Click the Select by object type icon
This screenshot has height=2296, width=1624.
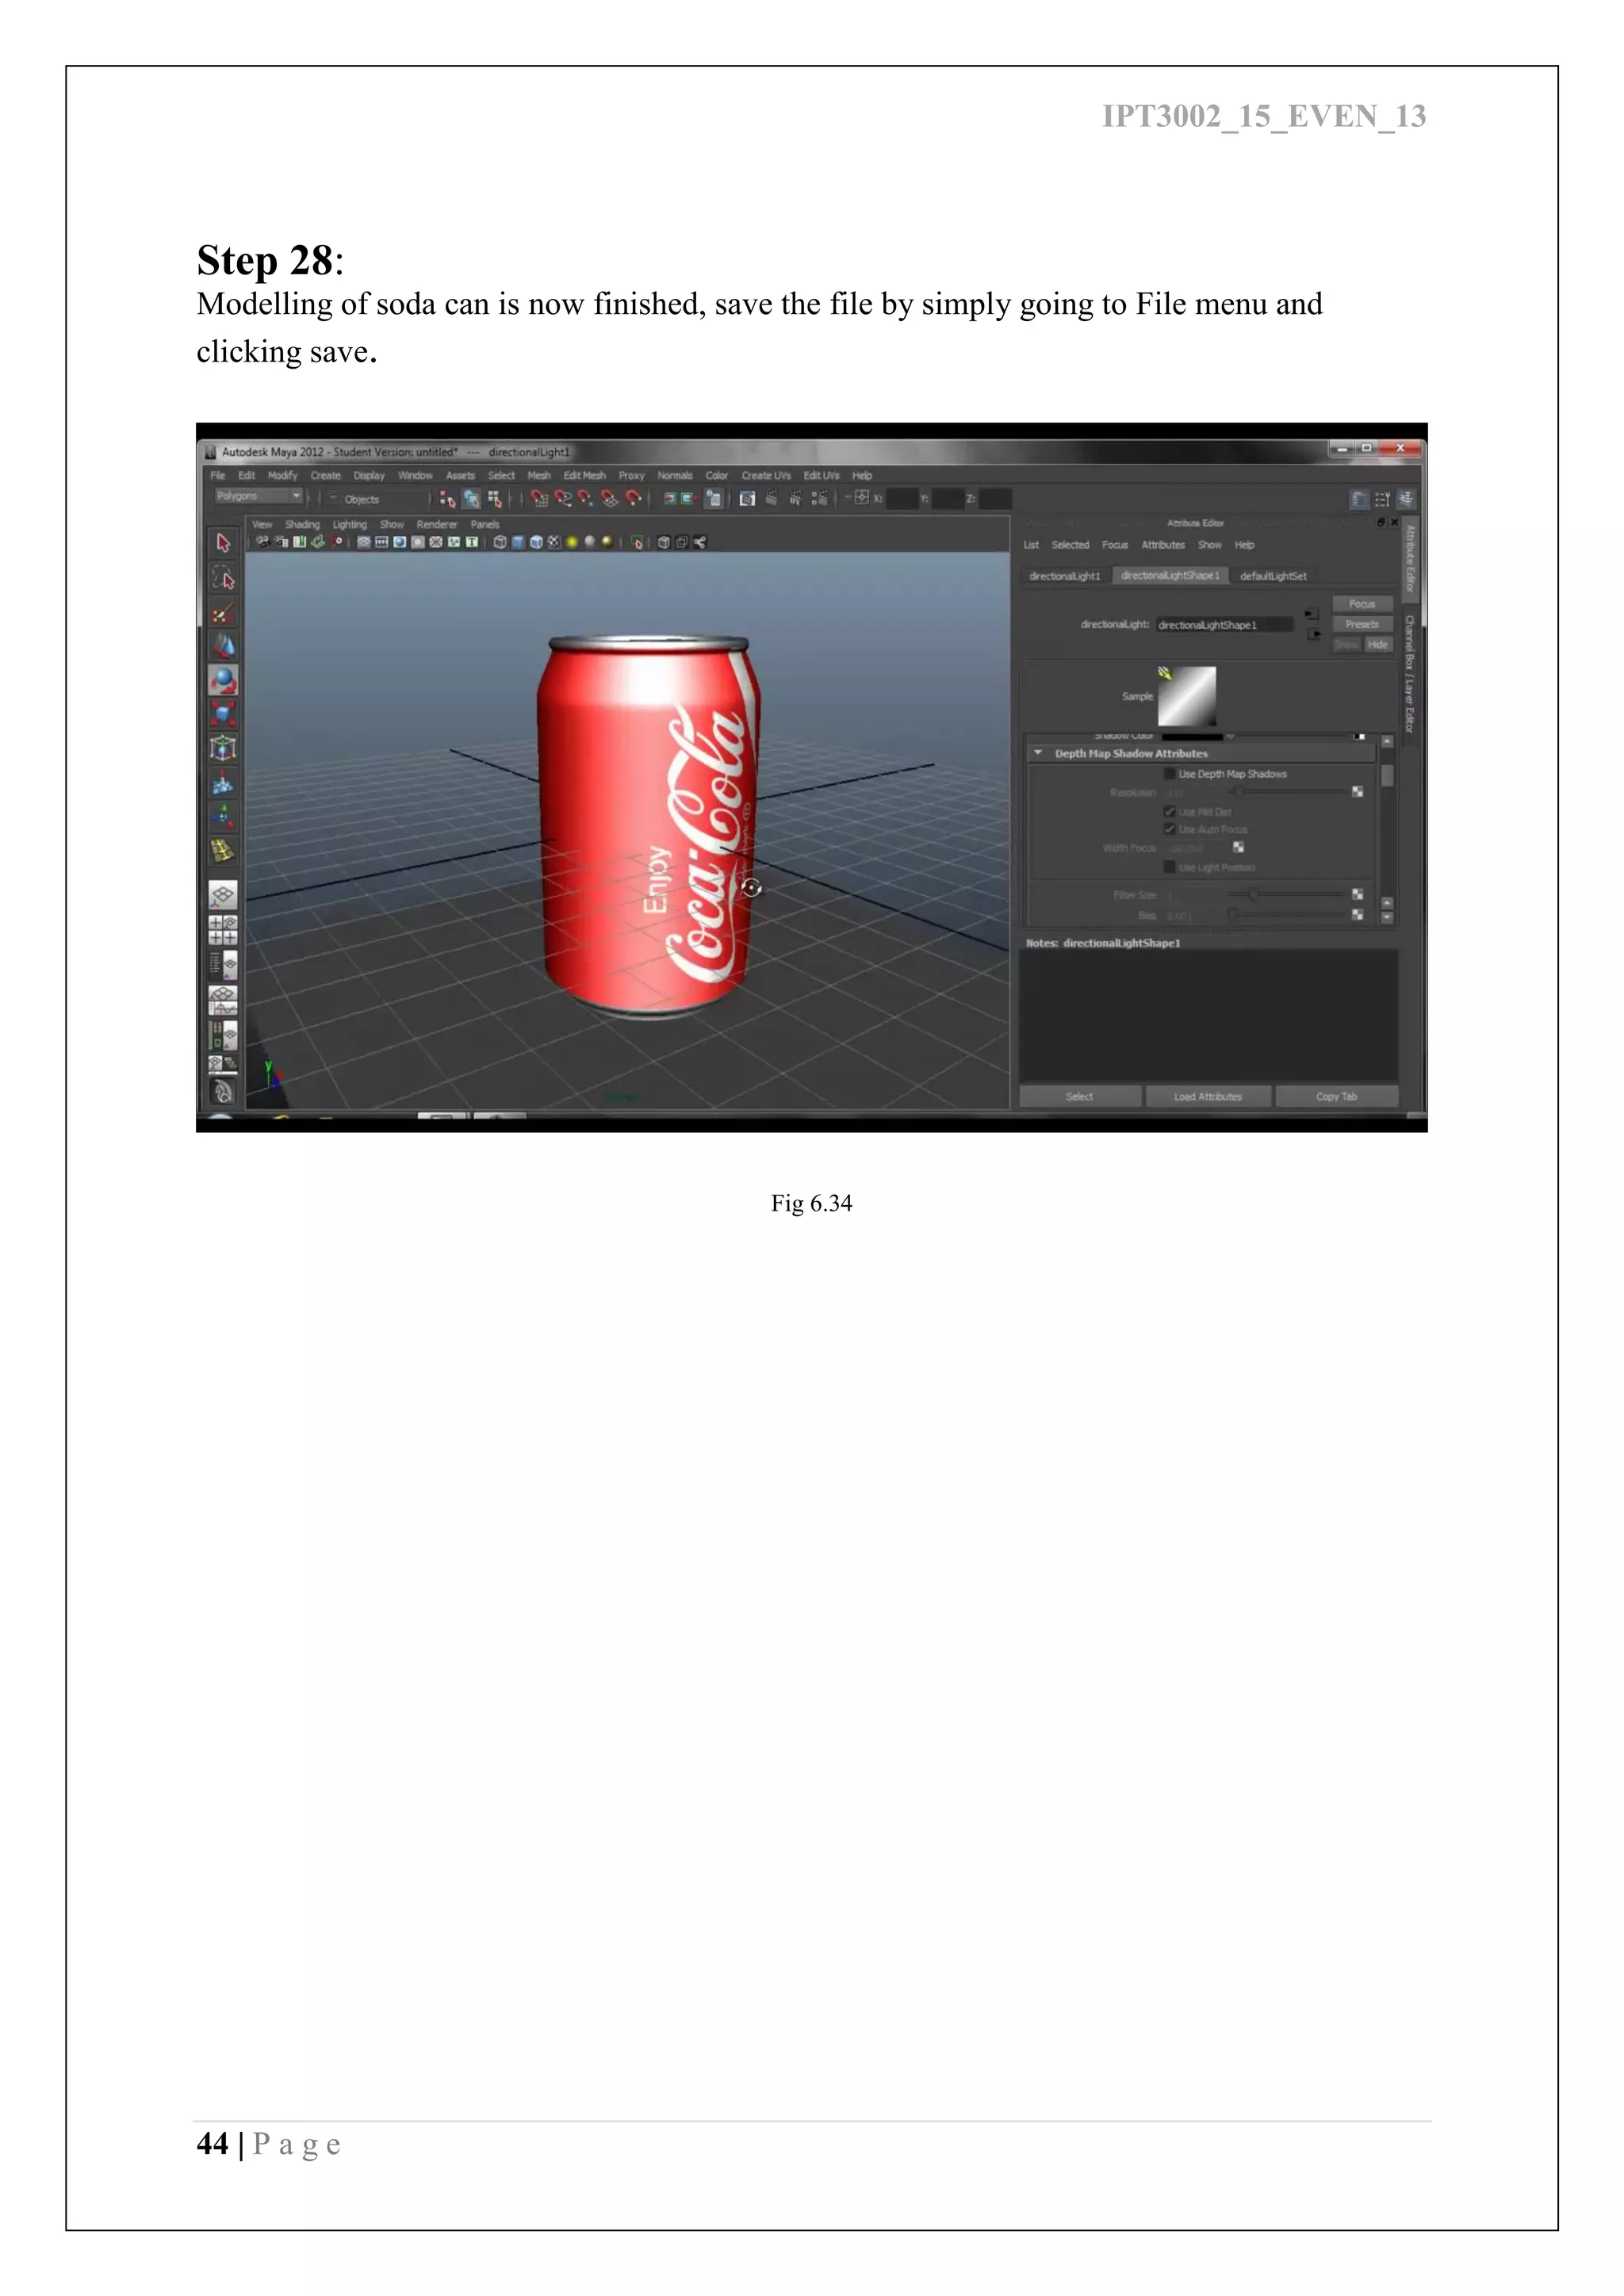[471, 499]
